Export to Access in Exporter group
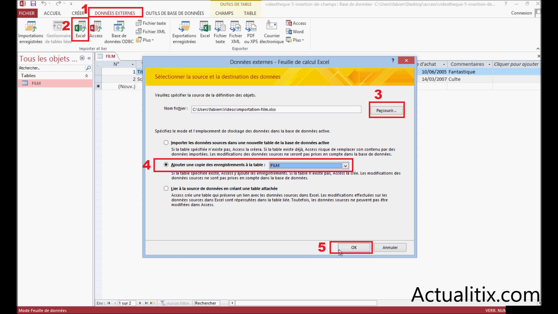The image size is (558, 314). point(296,23)
